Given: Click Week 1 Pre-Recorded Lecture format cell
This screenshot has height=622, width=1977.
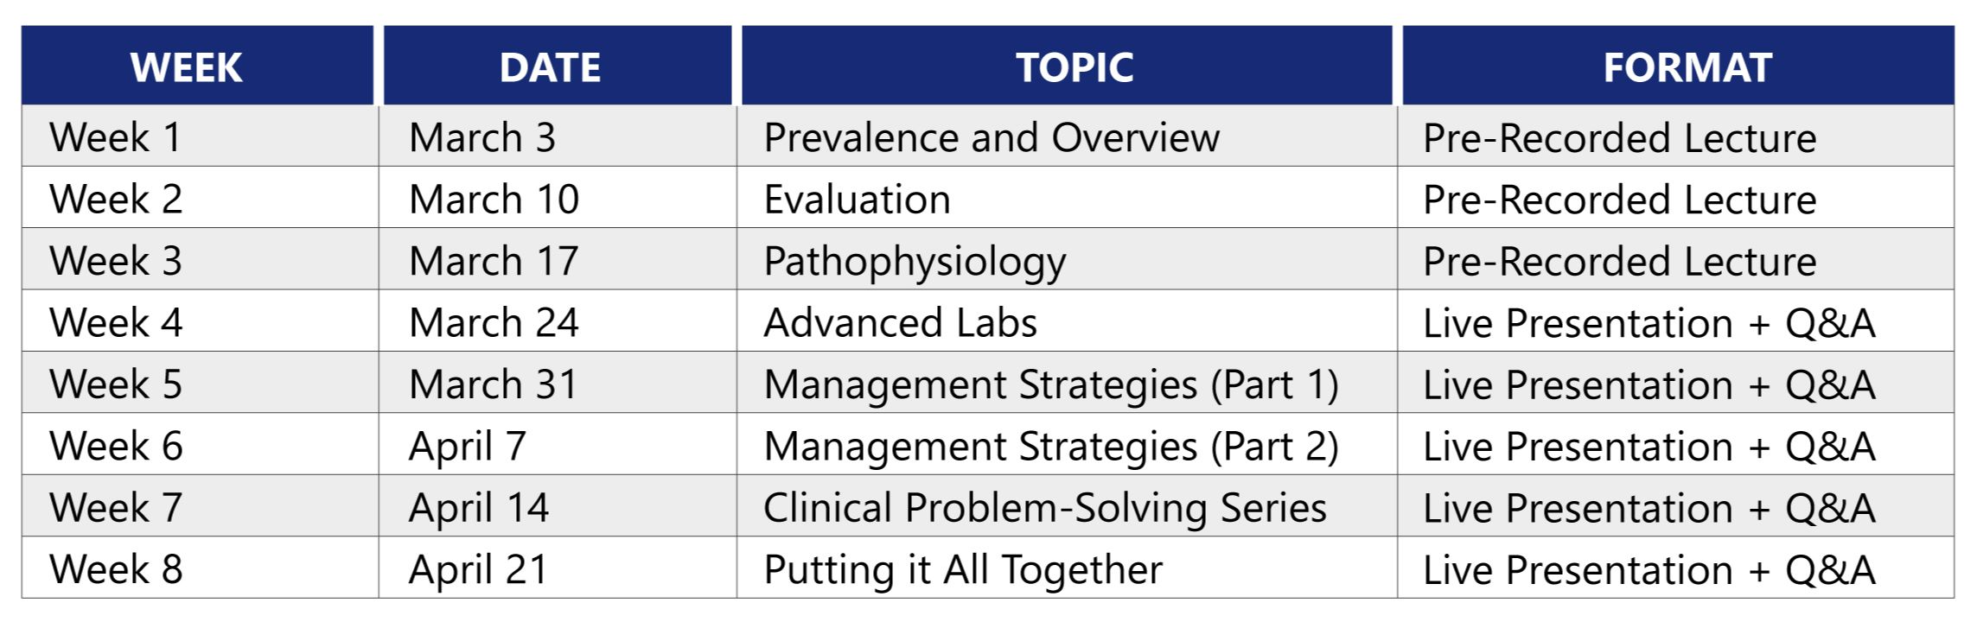Looking at the screenshot, I should coord(1676,136).
